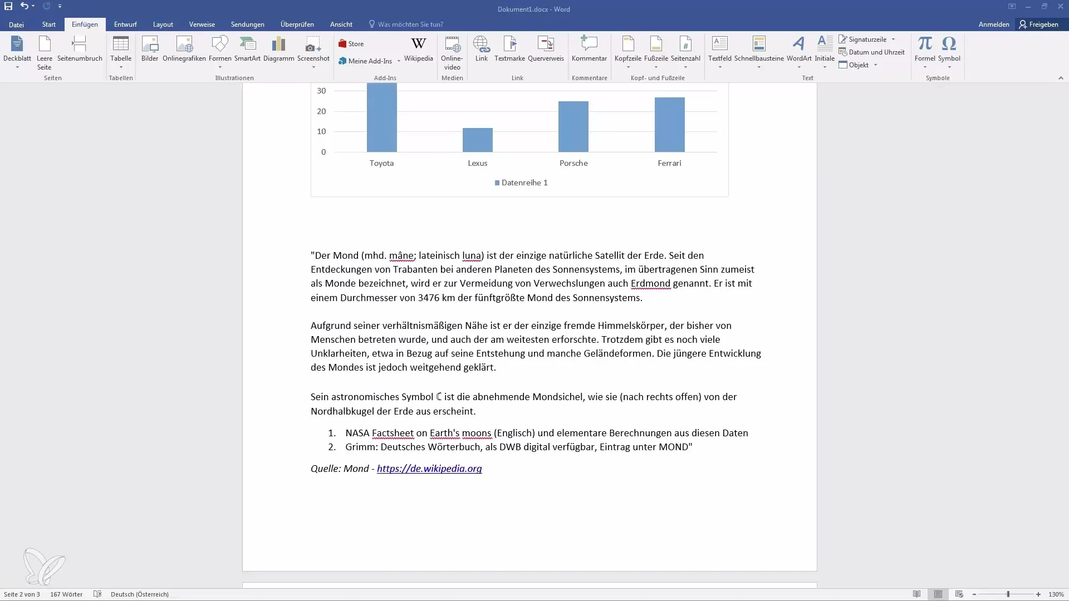Expand the Meine Add-Ins dropdown
Screen dimensions: 1069x601
point(399,61)
